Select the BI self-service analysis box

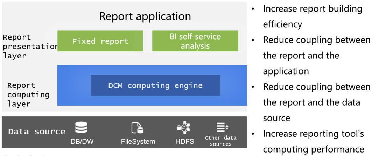click(195, 41)
